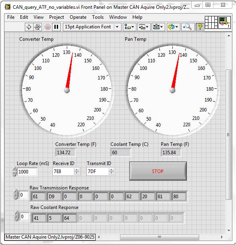Click the 64 cell in Raw Coolant Response
The height and width of the screenshot is (245, 236).
[70, 218]
